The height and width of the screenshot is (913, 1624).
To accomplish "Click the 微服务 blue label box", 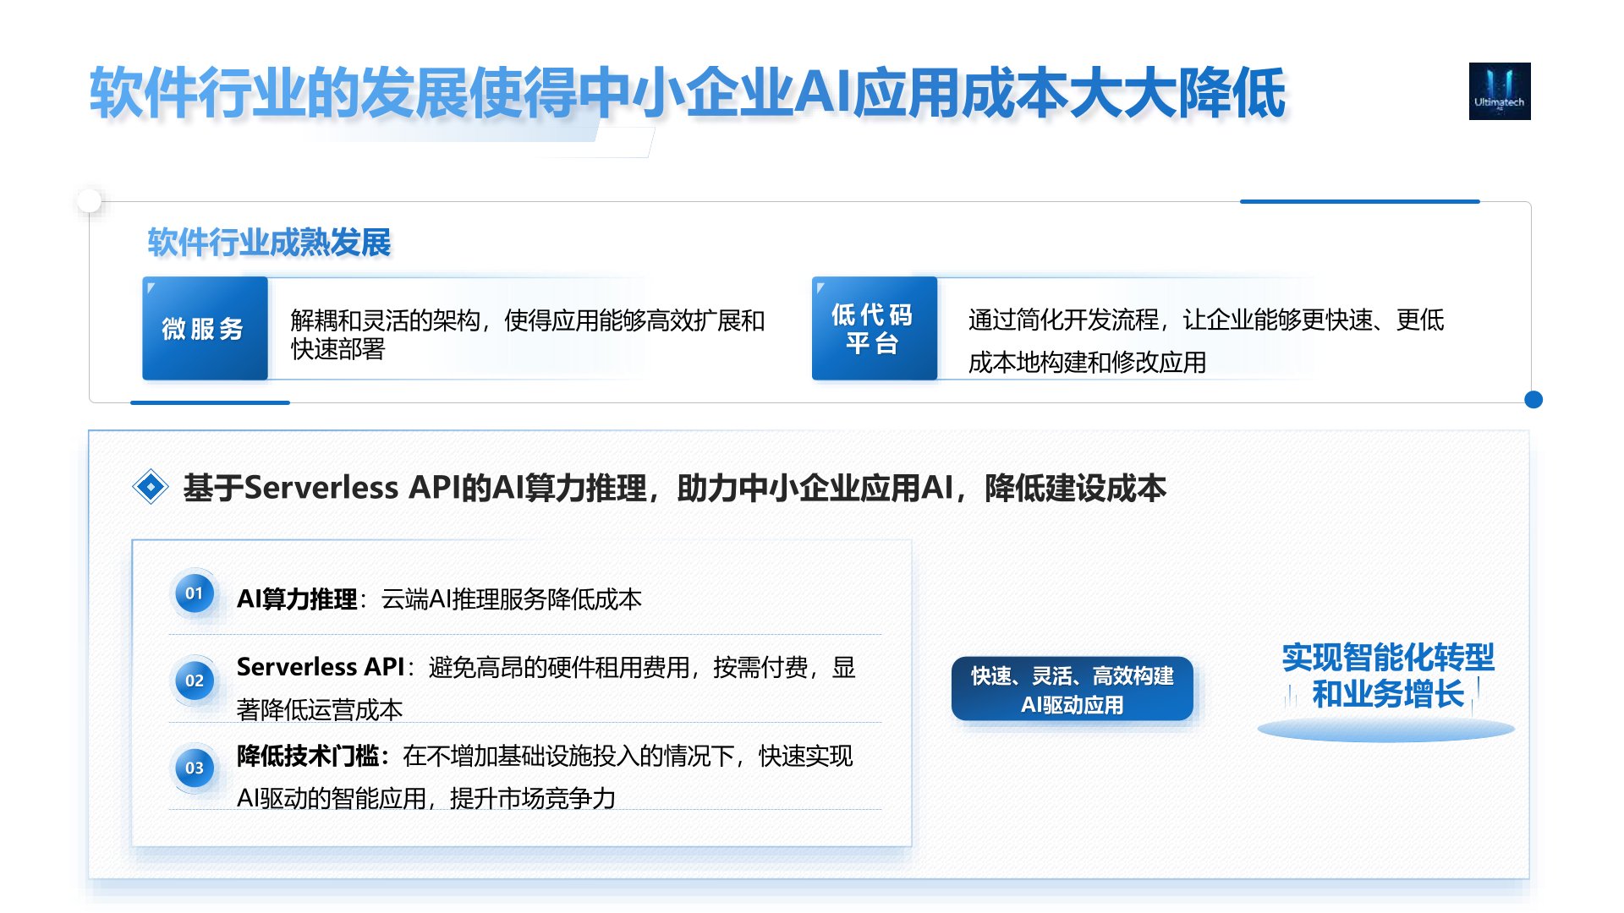I will click(205, 329).
